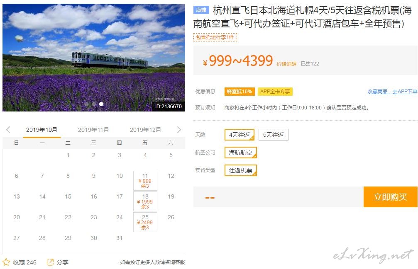Click the share icon

50,262
